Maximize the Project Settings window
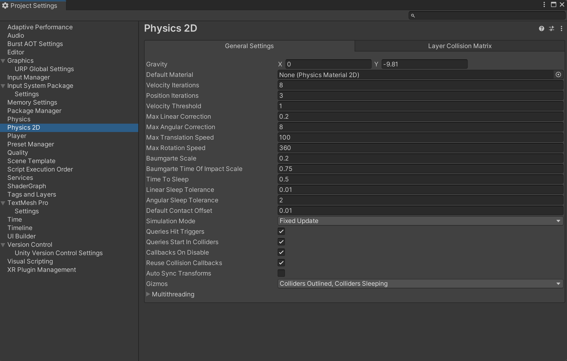Image resolution: width=567 pixels, height=361 pixels. 553,4
